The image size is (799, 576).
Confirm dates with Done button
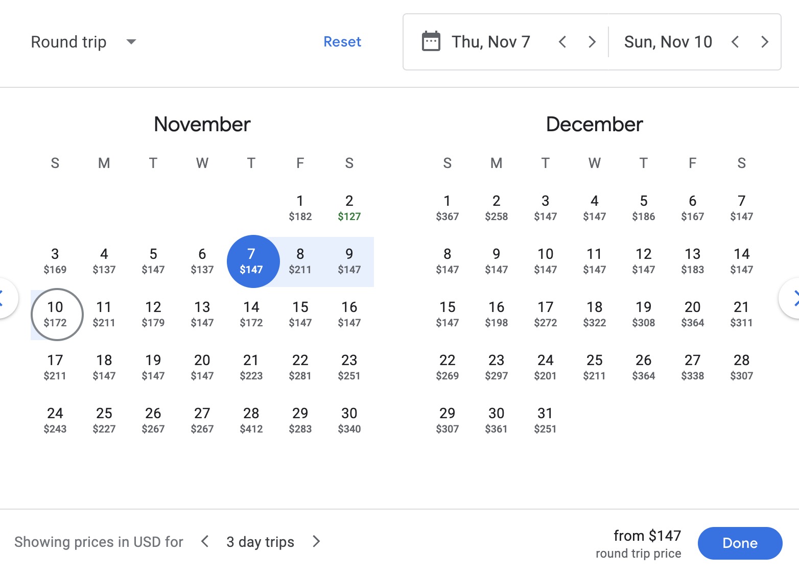(x=740, y=543)
